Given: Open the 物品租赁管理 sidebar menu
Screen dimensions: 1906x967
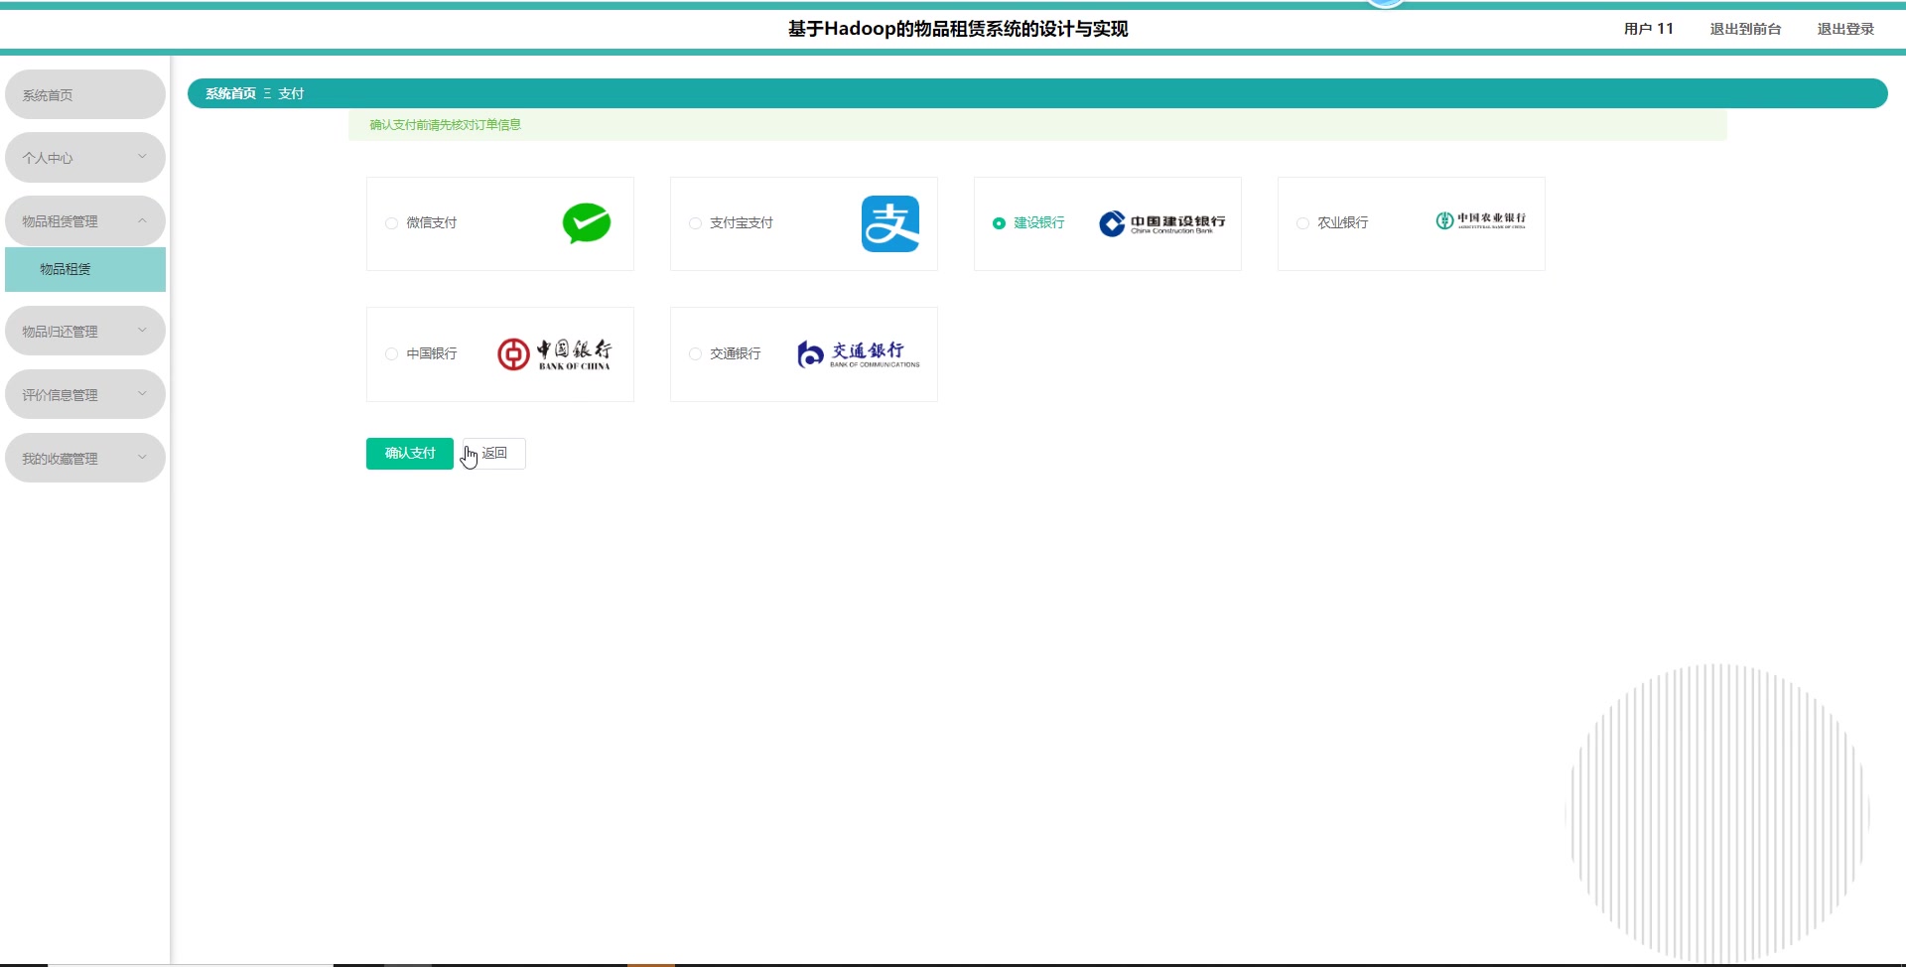Looking at the screenshot, I should [85, 221].
